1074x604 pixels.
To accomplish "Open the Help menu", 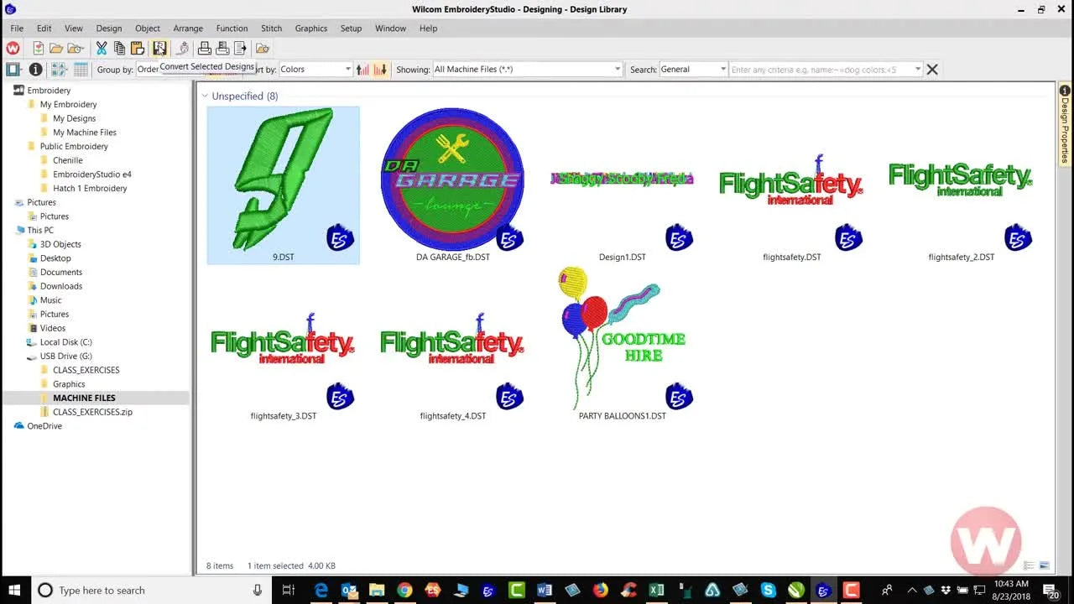I will 428,29.
